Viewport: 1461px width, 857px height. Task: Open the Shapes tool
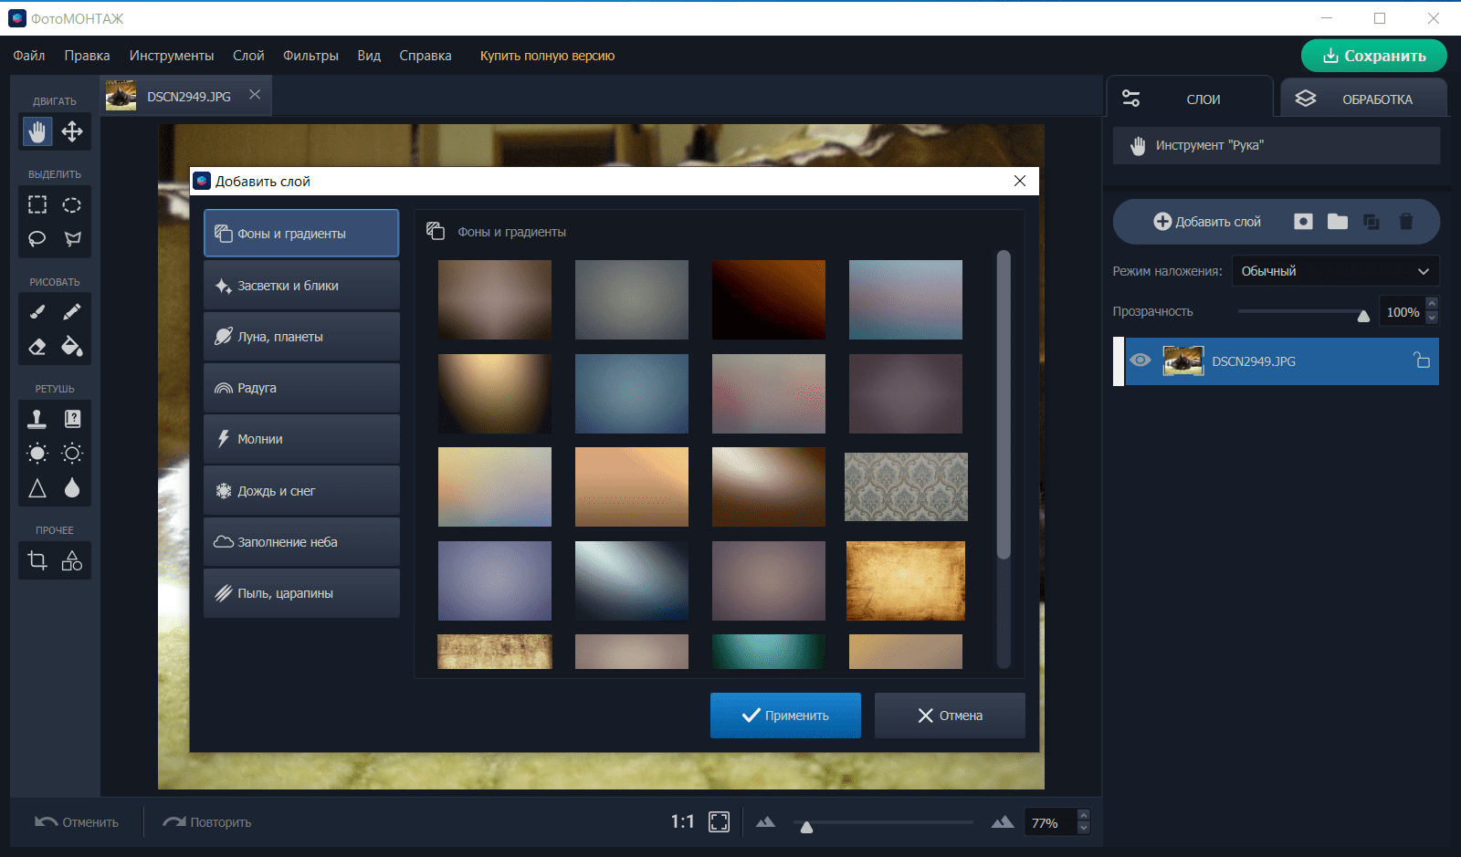tap(72, 560)
